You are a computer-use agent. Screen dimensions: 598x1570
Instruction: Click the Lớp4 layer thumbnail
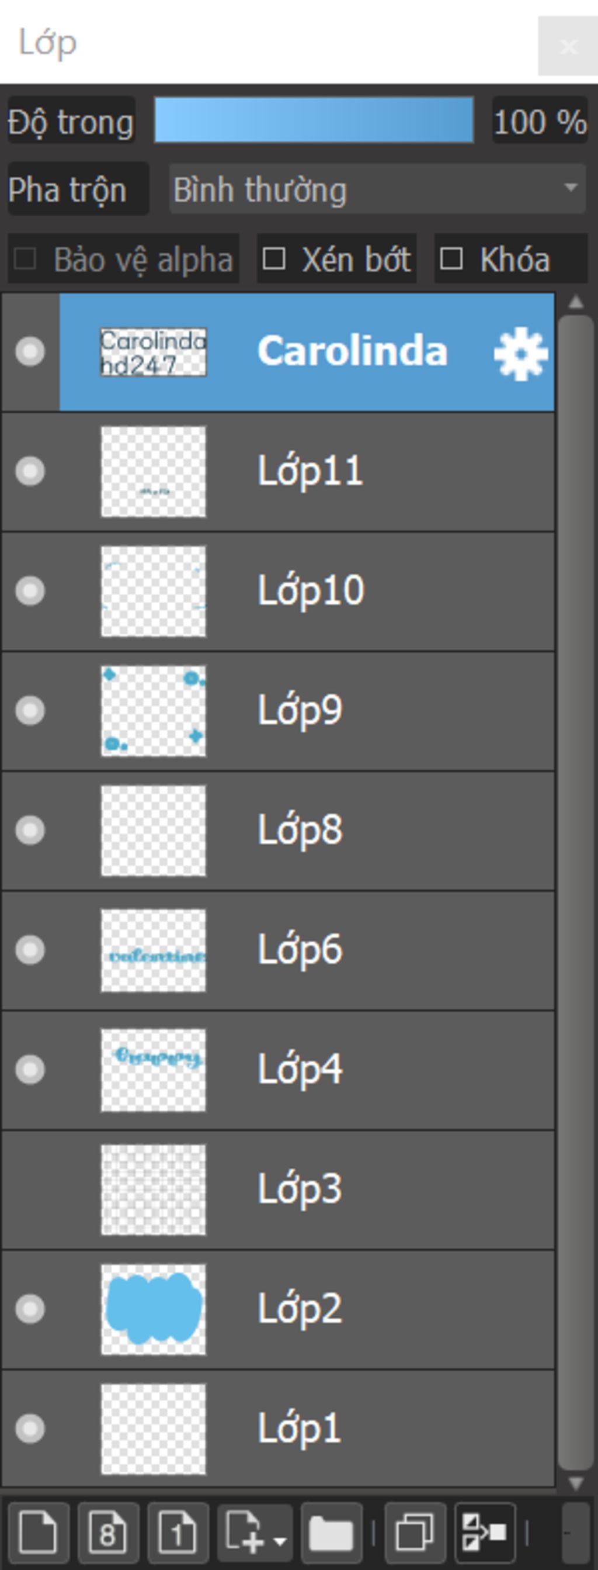[153, 1070]
